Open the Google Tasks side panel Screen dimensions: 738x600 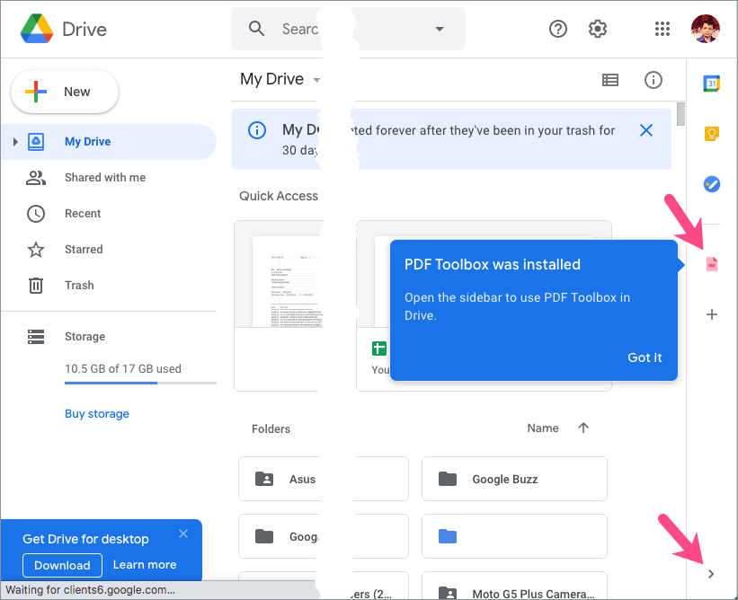(x=711, y=184)
